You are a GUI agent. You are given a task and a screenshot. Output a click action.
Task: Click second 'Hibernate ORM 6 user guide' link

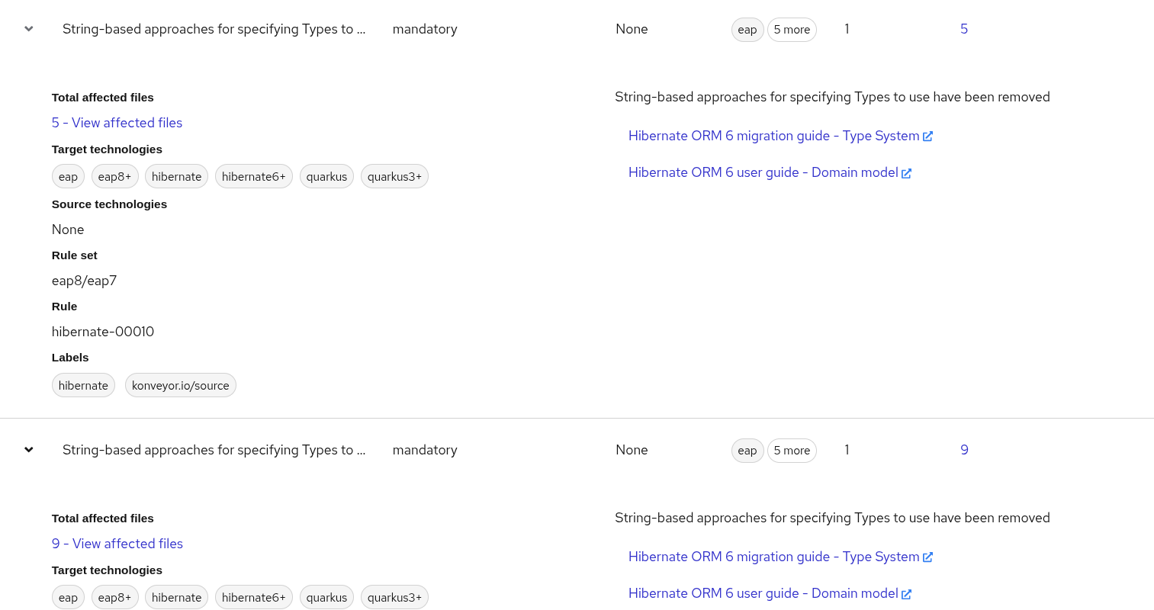click(763, 593)
